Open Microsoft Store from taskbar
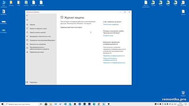189x106 pixels. [x=46, y=104]
